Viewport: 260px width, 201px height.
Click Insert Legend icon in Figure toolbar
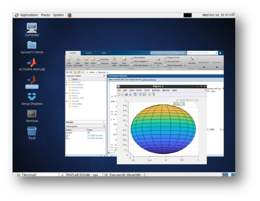(144, 94)
